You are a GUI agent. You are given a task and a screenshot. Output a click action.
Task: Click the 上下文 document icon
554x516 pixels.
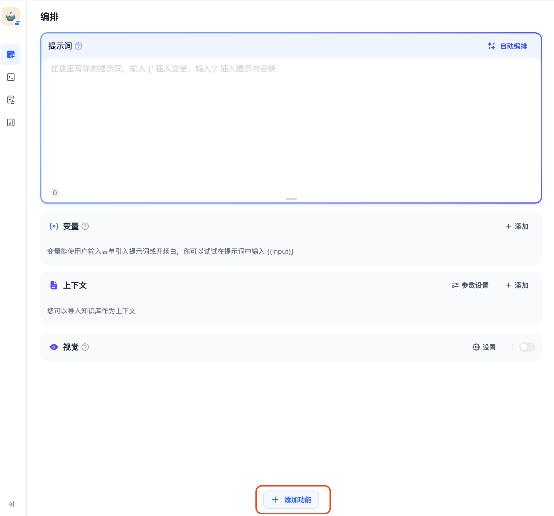(x=54, y=285)
